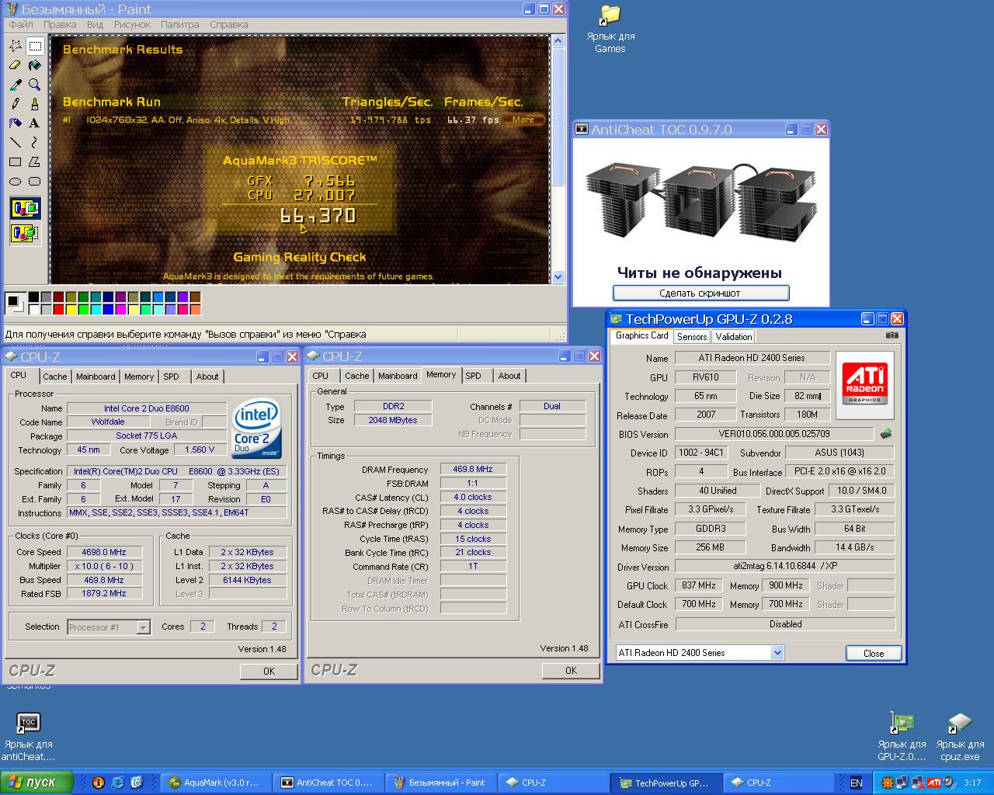
Task: Click OK in the CPU-Z processor window
Action: [x=269, y=671]
